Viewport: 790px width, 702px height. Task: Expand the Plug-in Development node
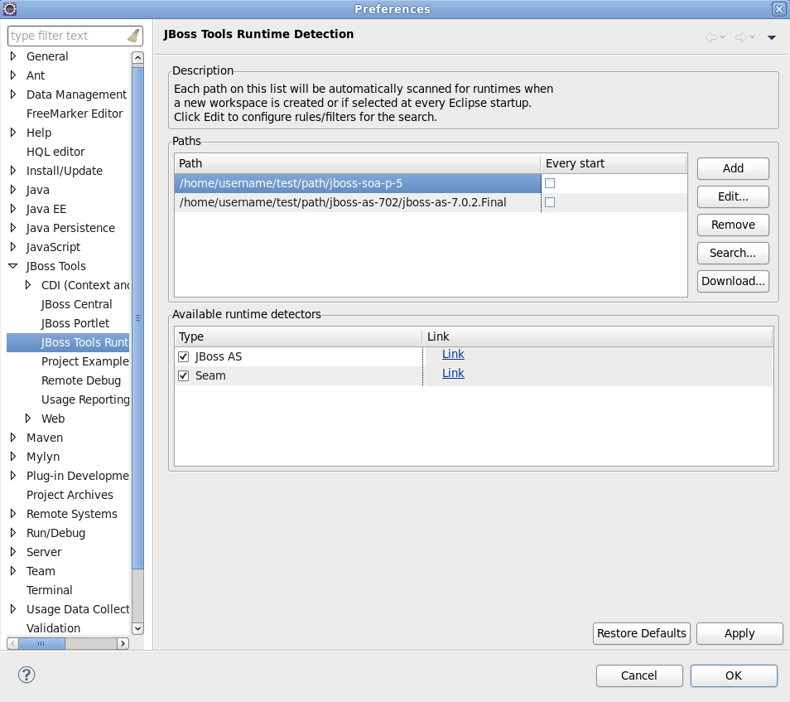pyautogui.click(x=13, y=476)
